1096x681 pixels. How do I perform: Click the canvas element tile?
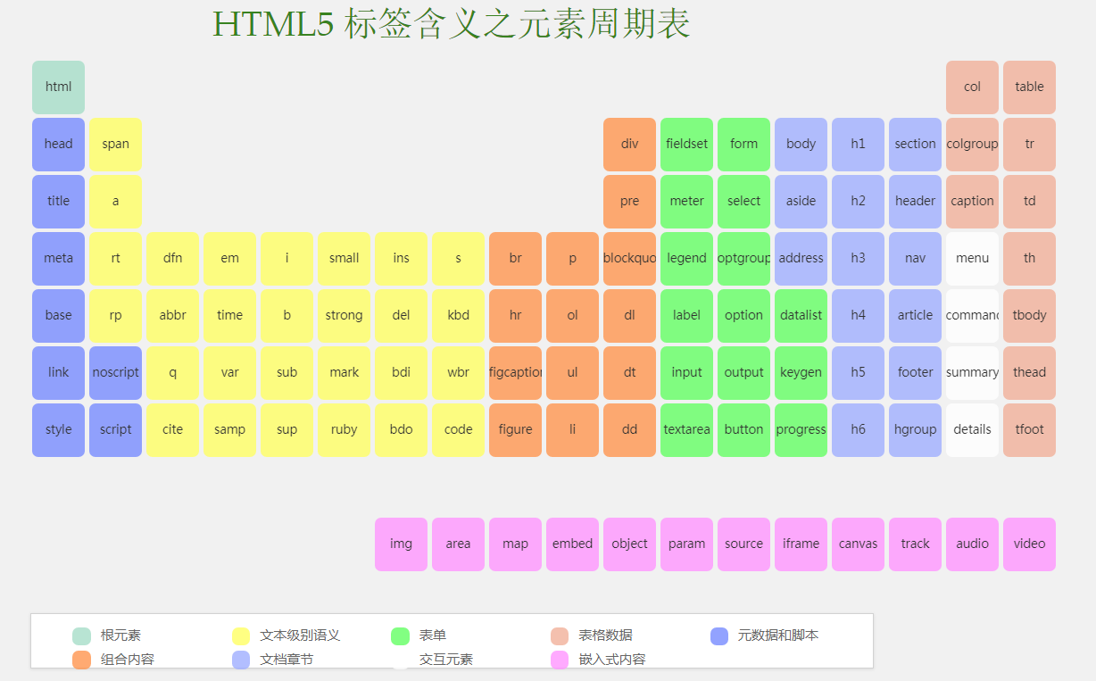858,544
